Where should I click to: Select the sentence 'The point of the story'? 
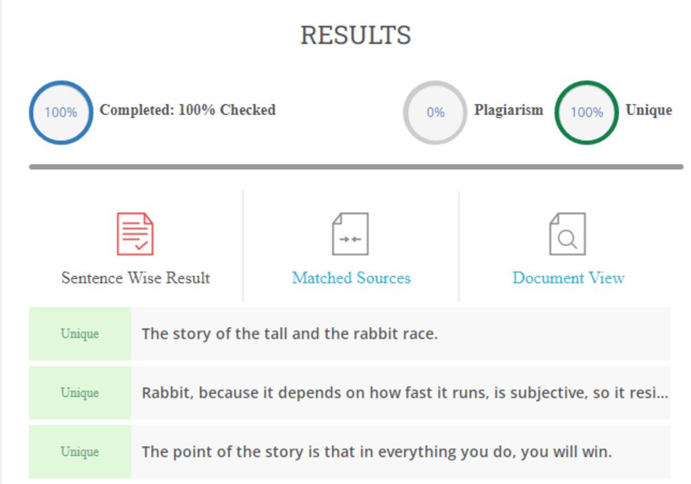377,452
